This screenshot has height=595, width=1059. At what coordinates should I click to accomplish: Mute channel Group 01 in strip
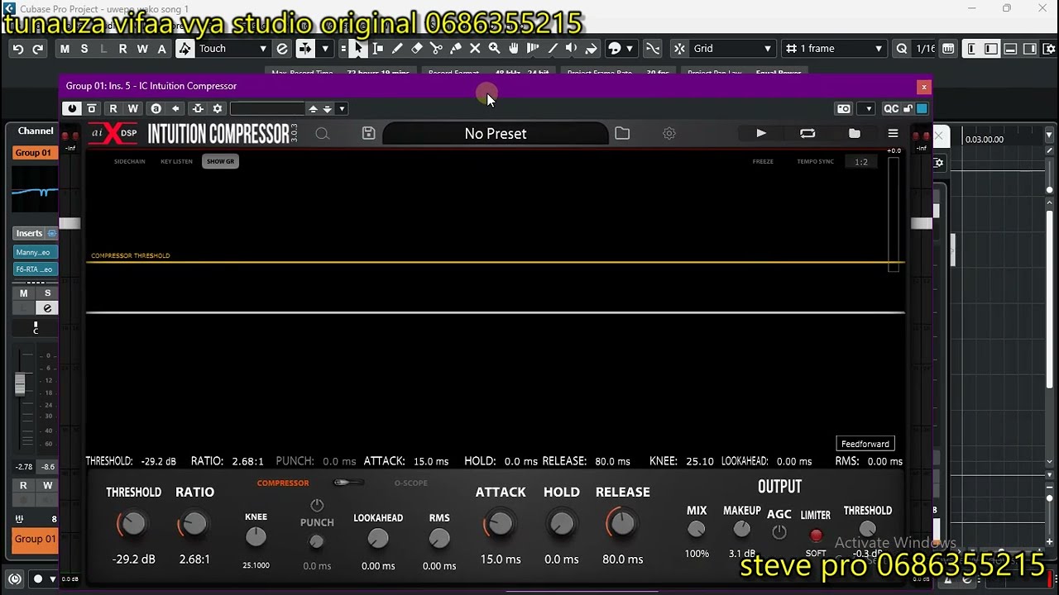(x=24, y=293)
